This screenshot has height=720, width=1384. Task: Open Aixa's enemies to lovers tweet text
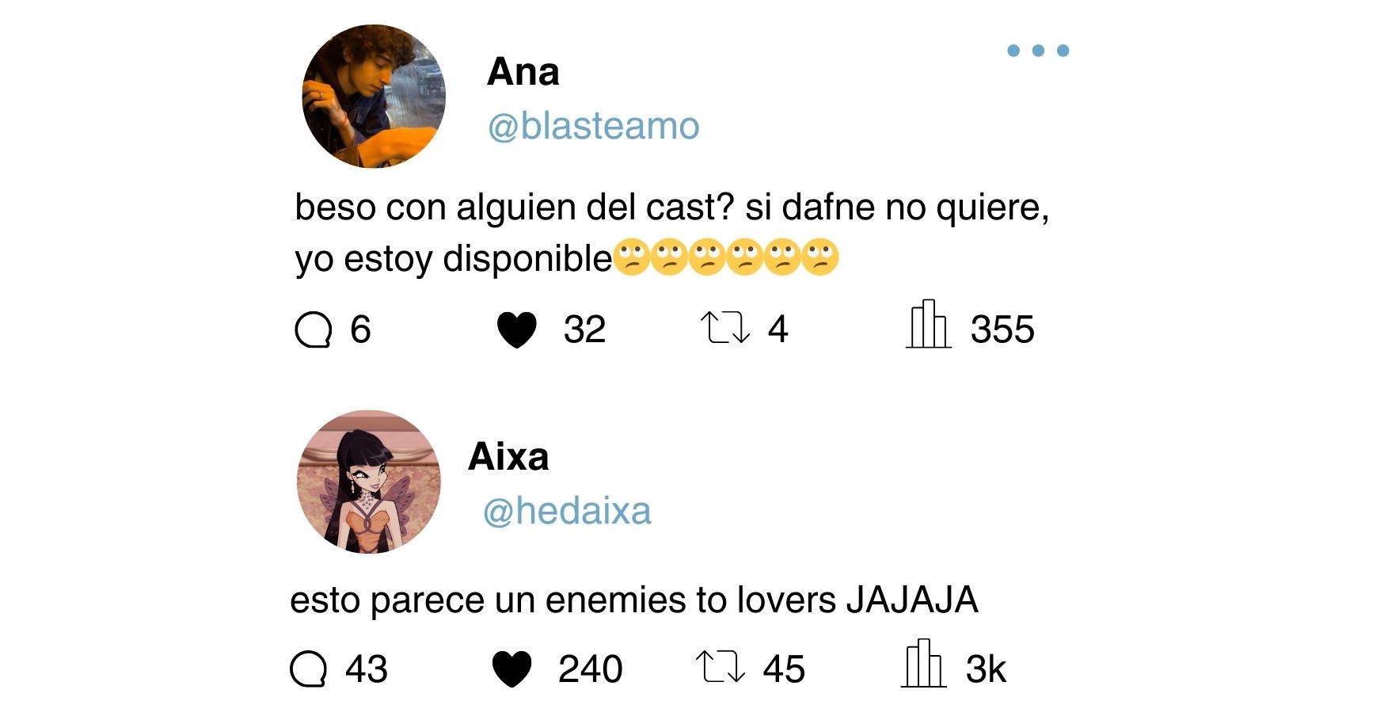pos(634,600)
